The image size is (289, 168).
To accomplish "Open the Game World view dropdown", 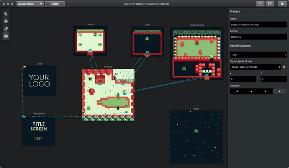I will [x=30, y=4].
